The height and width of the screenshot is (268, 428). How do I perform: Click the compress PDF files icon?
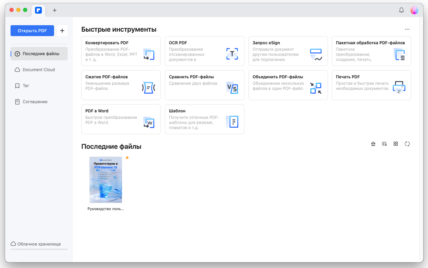tap(149, 88)
